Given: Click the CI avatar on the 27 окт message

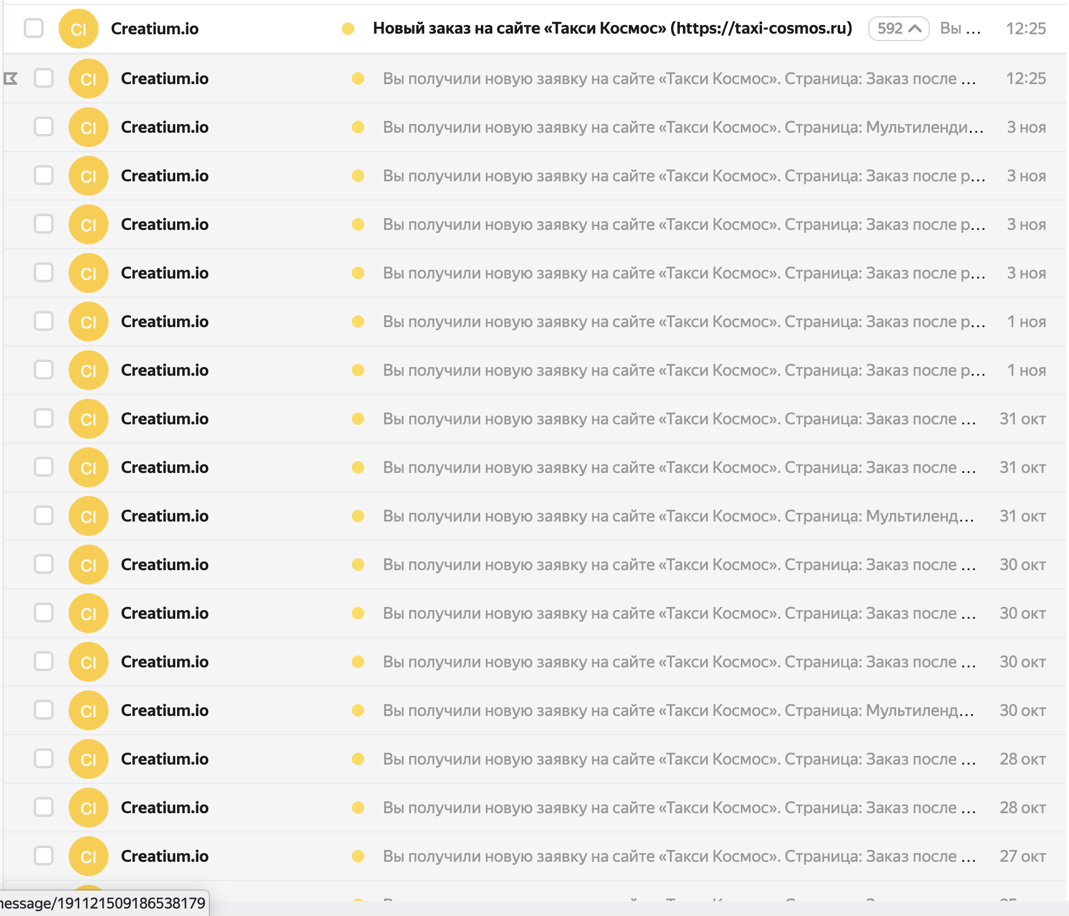Looking at the screenshot, I should (89, 856).
